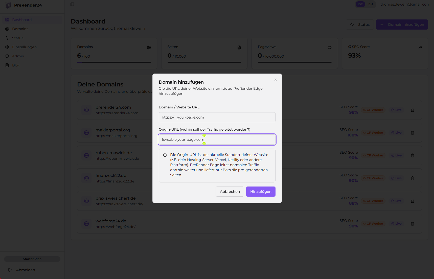Delete the maklerportal.org domain
434x279 pixels.
coord(413,133)
